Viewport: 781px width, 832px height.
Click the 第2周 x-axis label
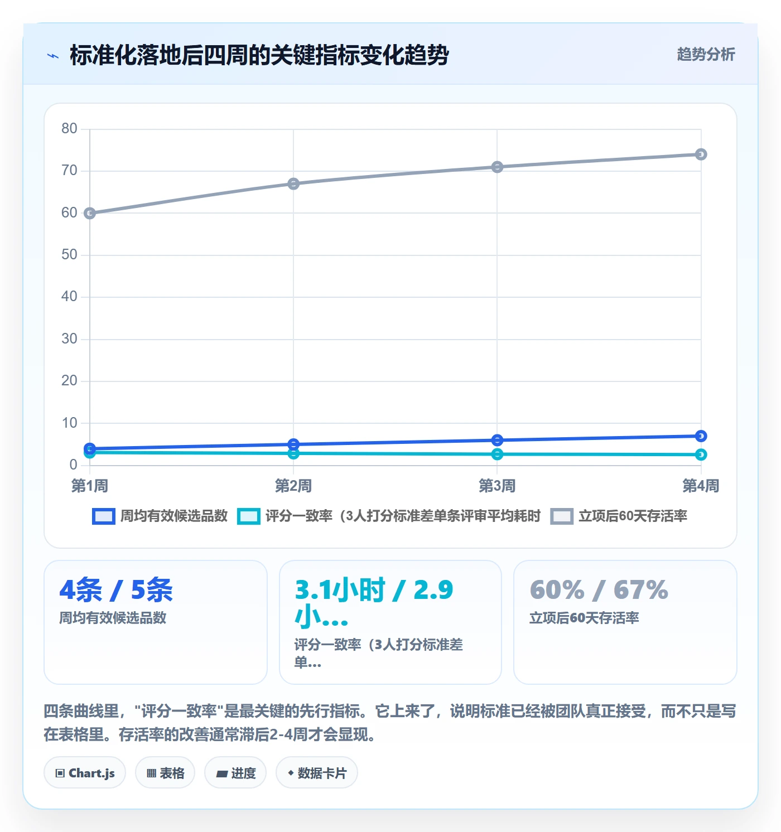293,486
